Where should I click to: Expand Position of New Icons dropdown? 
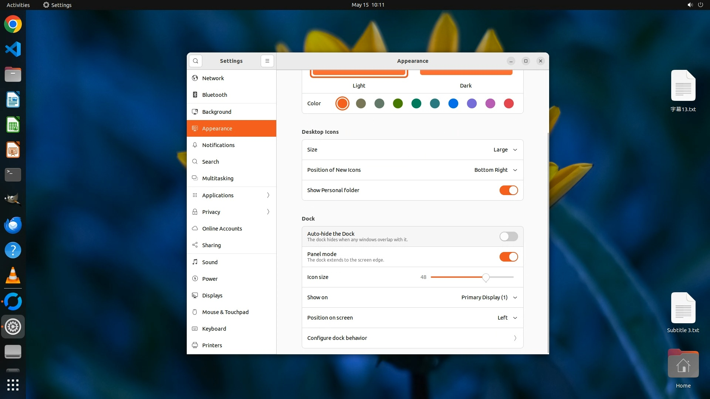click(x=496, y=170)
